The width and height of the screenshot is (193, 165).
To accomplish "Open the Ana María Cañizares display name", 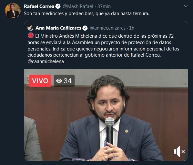I will click(x=58, y=28).
